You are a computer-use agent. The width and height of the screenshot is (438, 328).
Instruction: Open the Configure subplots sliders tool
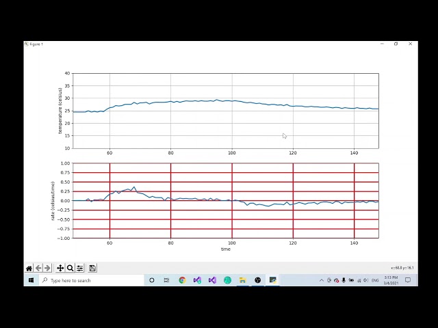80,269
